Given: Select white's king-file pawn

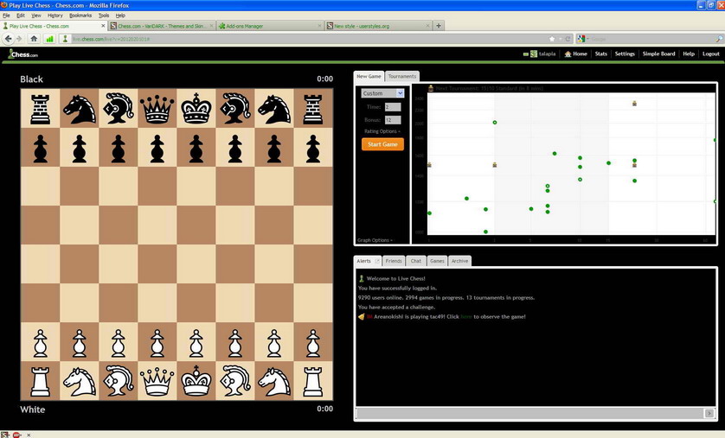Looking at the screenshot, I should coord(196,342).
